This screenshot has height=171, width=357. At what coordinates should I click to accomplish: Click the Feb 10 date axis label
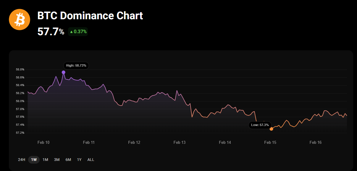pyautogui.click(x=43, y=143)
